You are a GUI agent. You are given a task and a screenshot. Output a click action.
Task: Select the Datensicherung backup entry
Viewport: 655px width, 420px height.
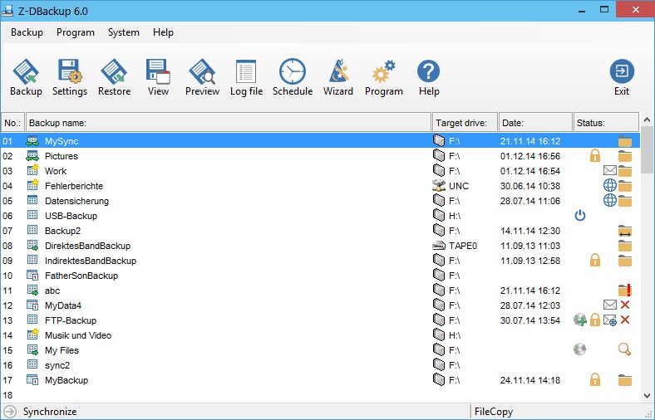tap(320, 201)
